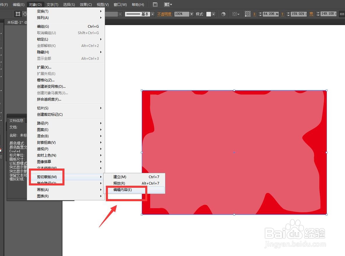This screenshot has width=345, height=256.
Task: Open the 选择(S) menu
Action: (x=69, y=4)
